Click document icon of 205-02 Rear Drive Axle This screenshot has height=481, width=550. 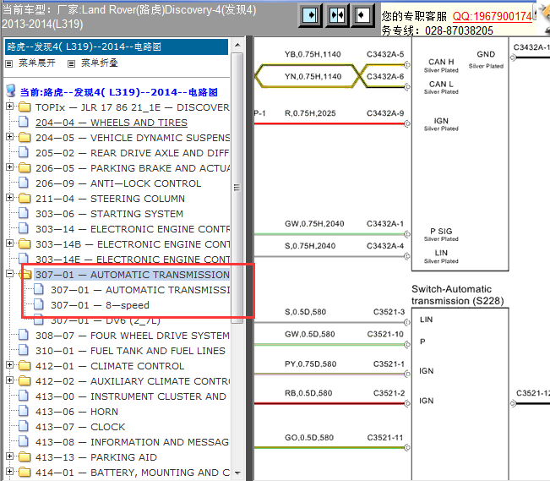coord(24,152)
